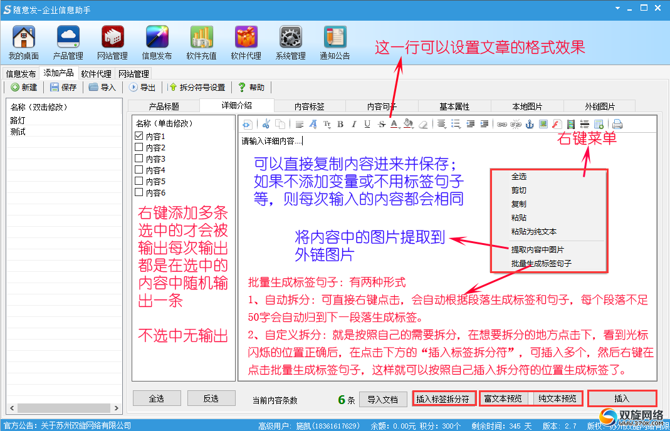Open the paragraph alignment dropdown

(442, 124)
